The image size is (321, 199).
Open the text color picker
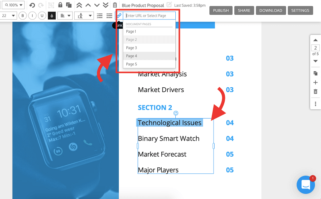[x=52, y=16]
